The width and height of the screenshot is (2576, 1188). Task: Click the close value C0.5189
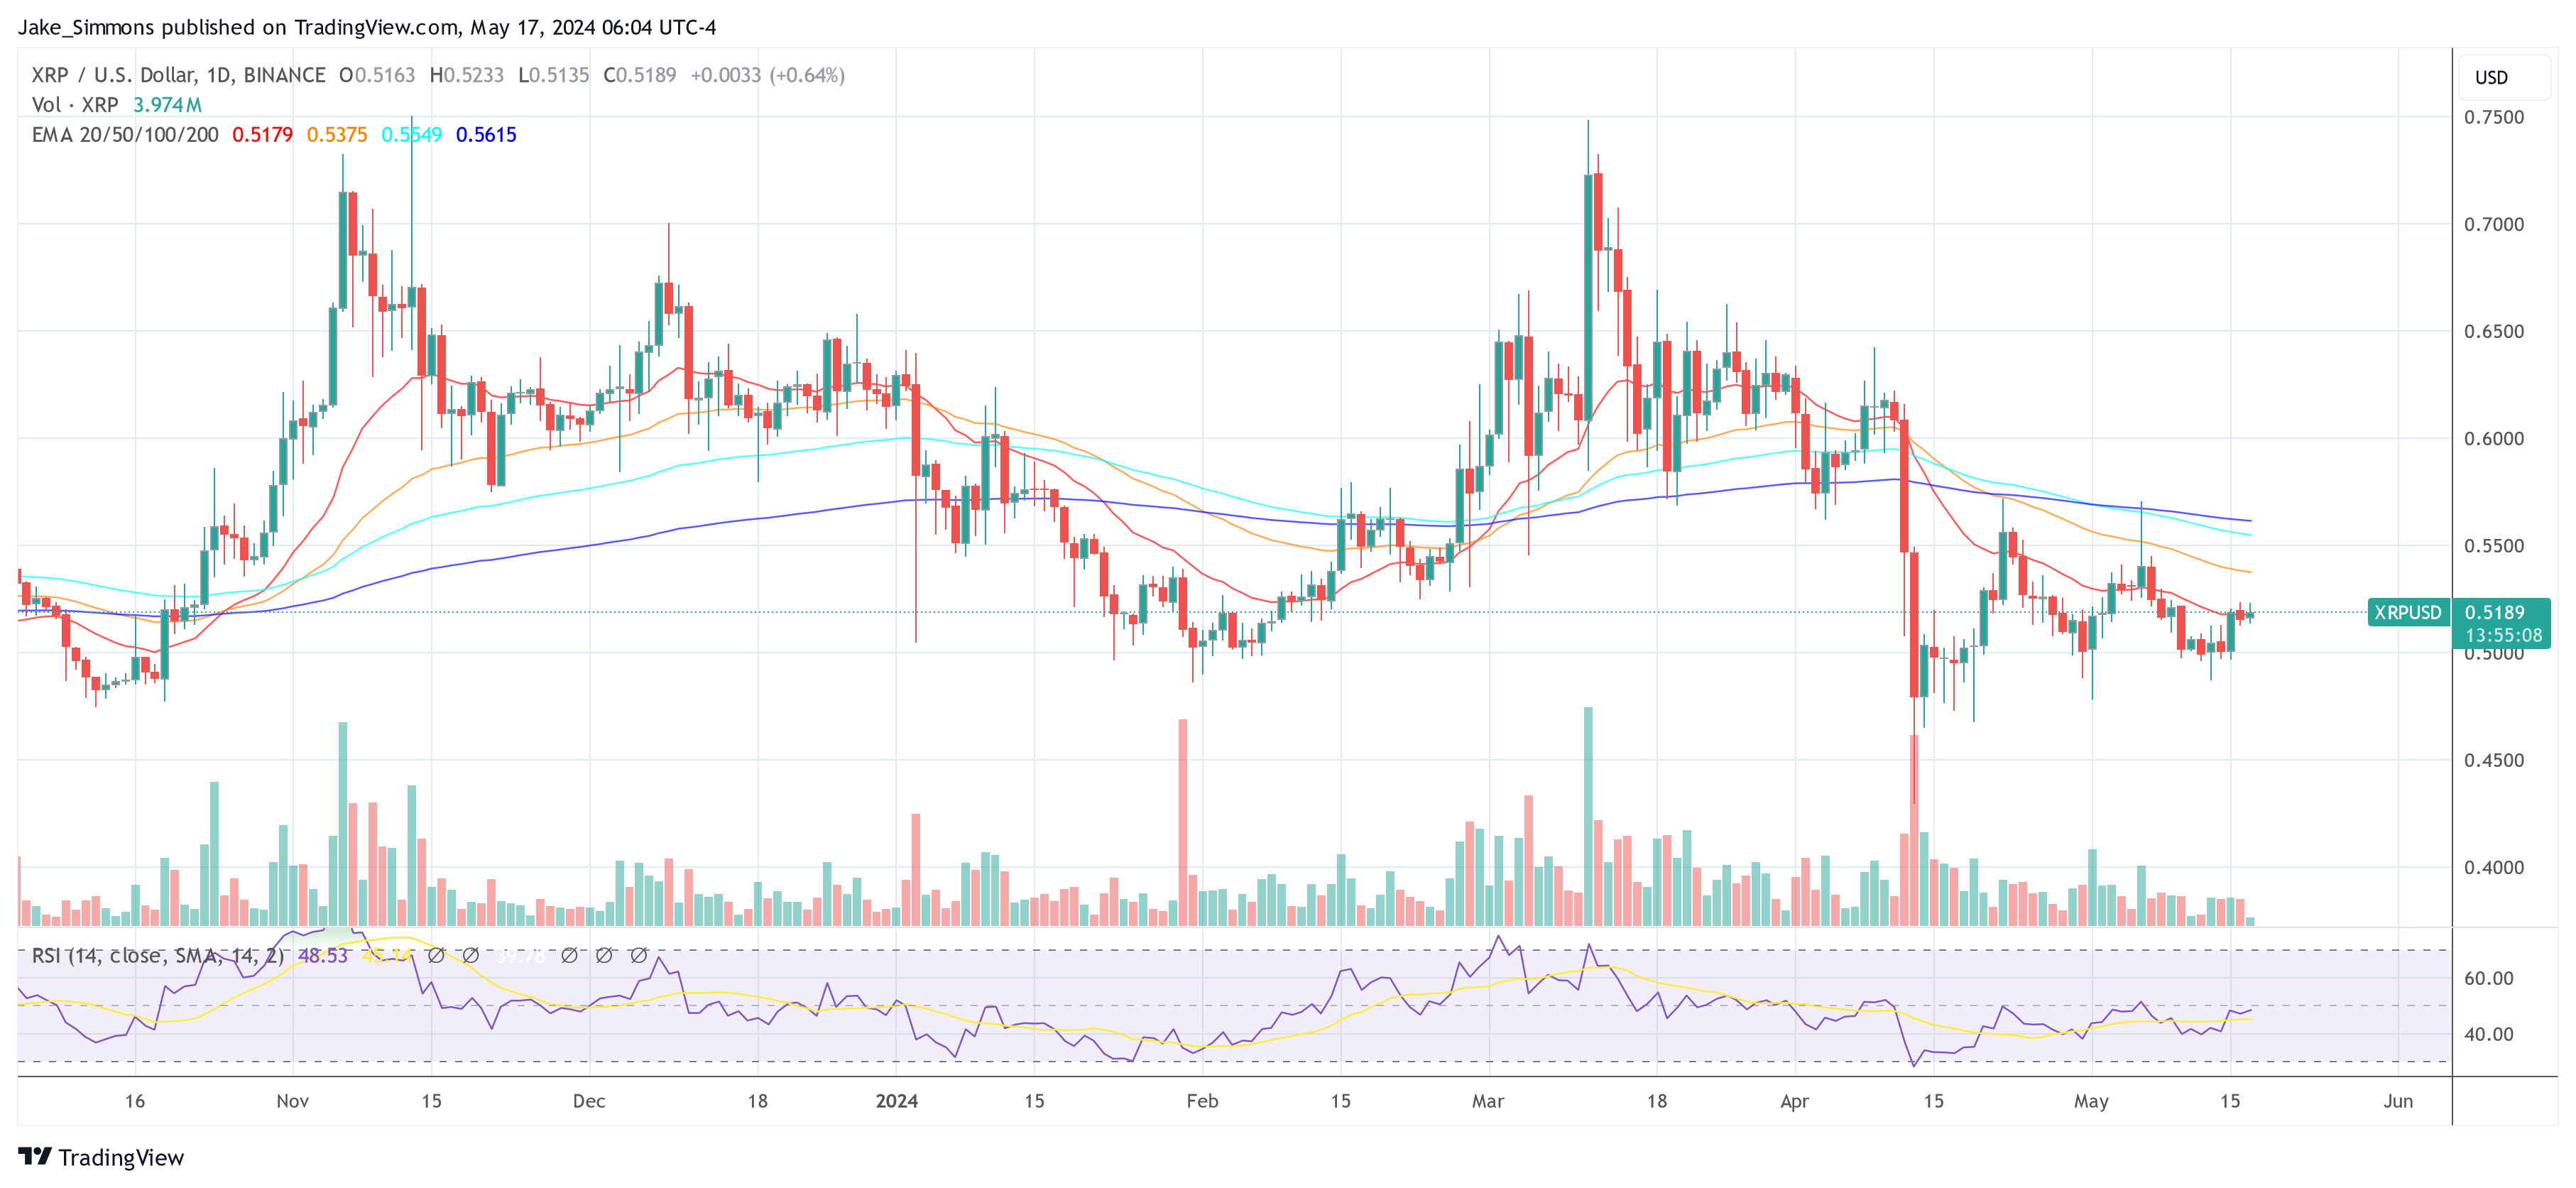pos(640,75)
